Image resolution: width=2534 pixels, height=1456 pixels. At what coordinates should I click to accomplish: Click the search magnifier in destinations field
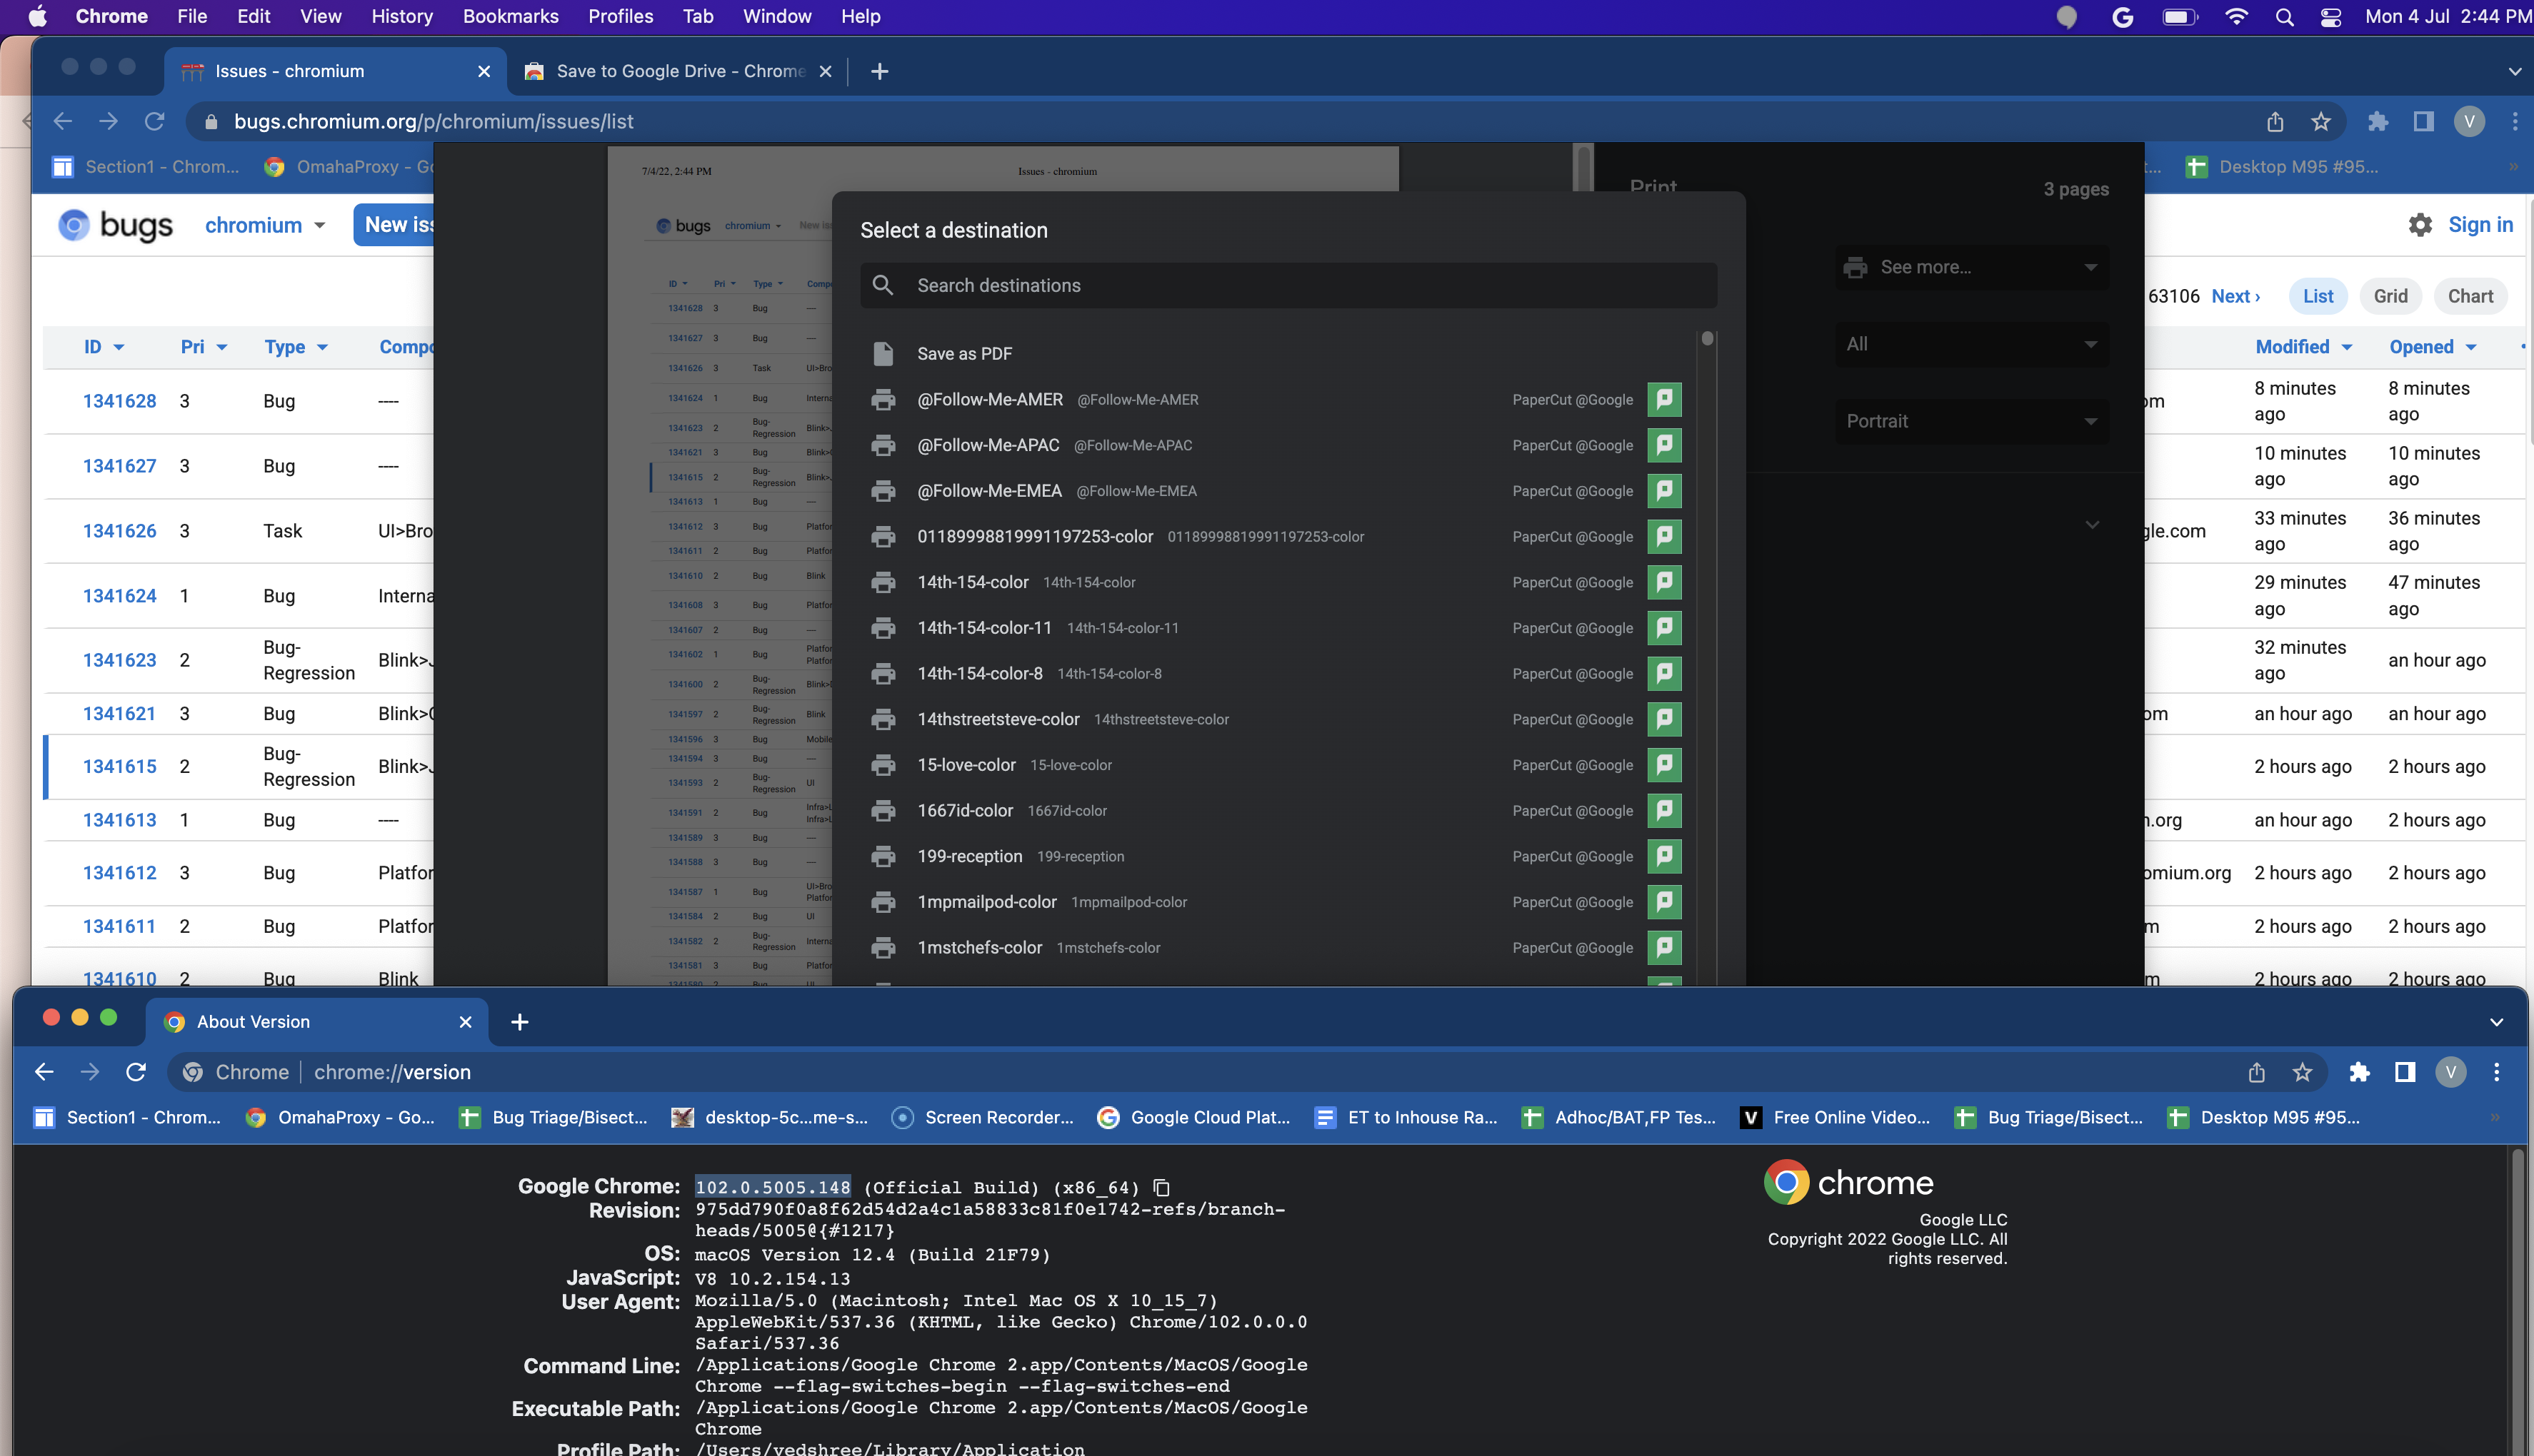pos(882,285)
